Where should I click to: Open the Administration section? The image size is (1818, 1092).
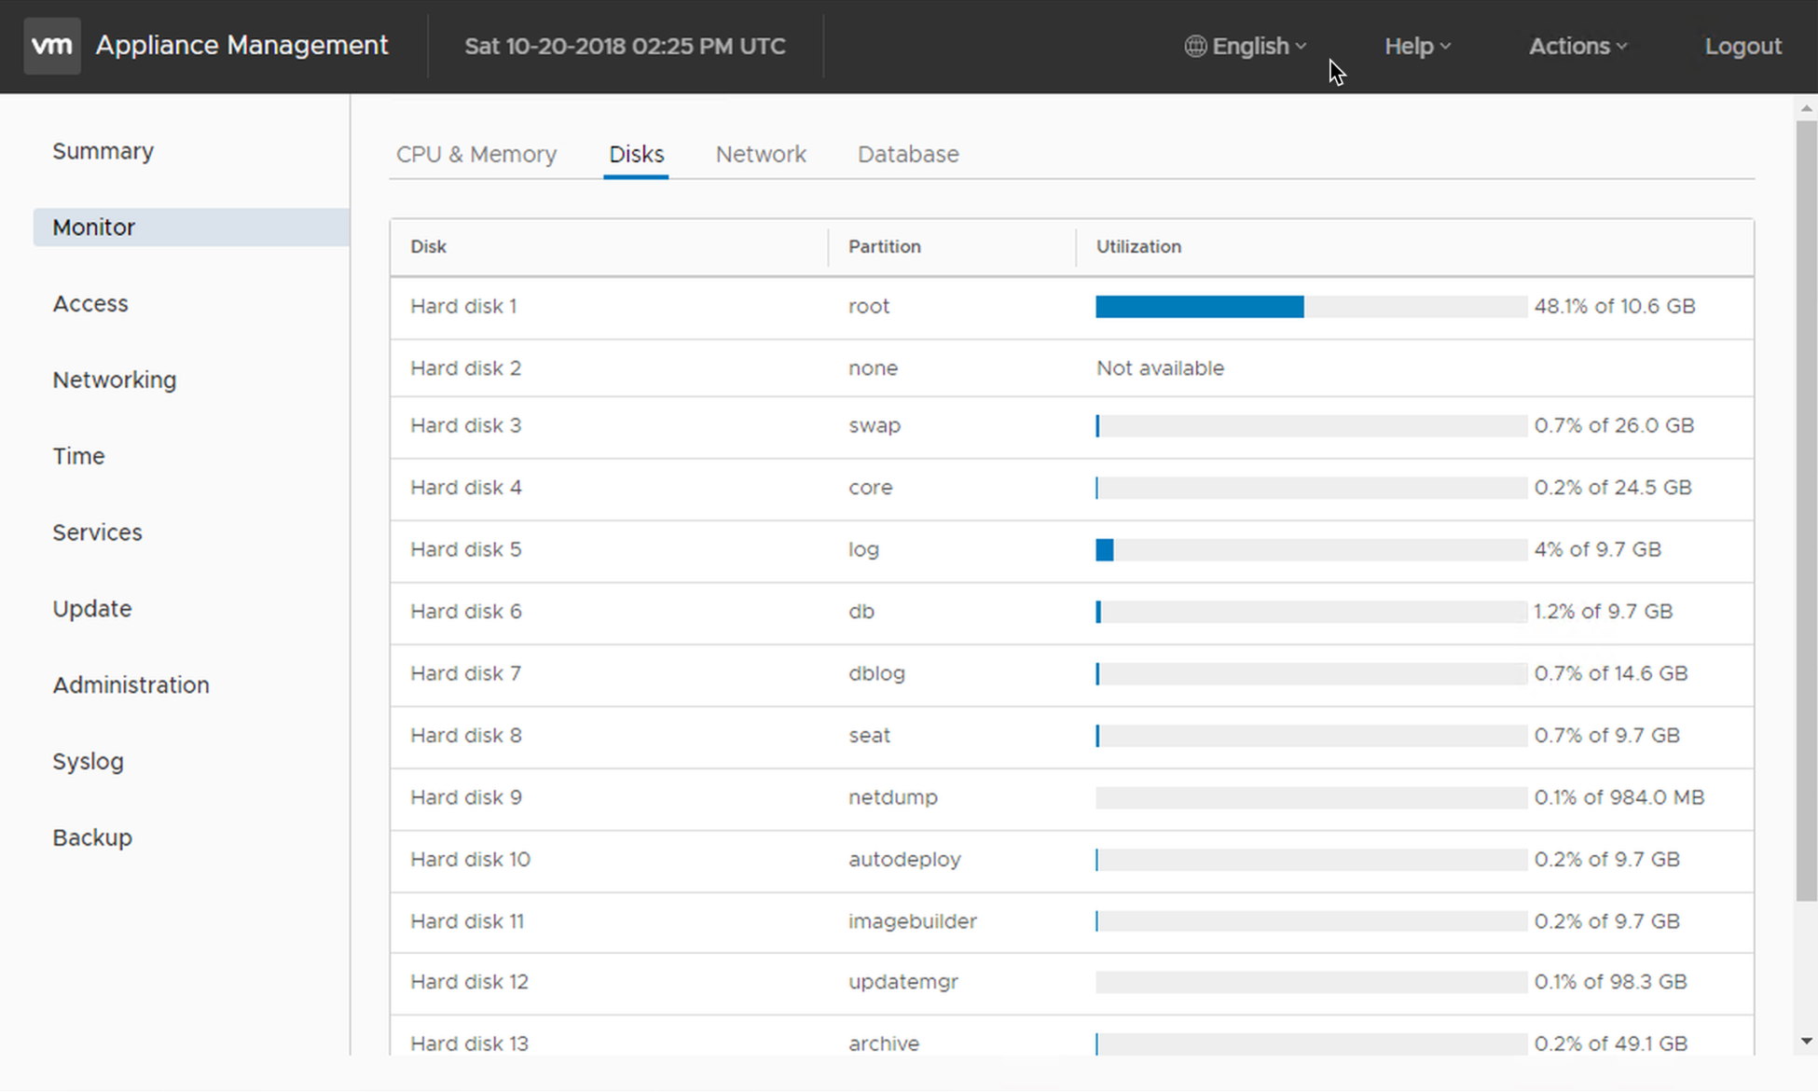pos(131,685)
